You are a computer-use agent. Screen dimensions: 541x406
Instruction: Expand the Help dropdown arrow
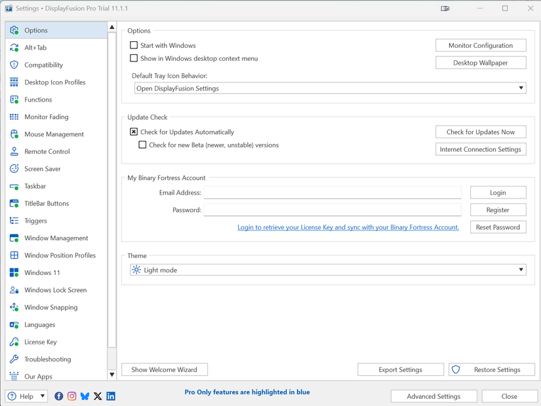click(42, 396)
